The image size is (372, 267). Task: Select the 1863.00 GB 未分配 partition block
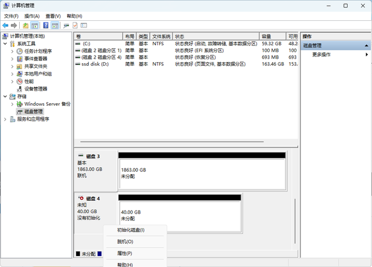(202, 174)
